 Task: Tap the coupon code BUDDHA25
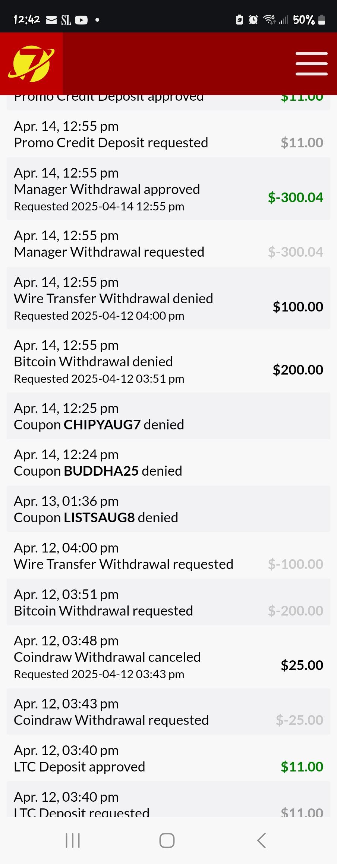(x=101, y=471)
